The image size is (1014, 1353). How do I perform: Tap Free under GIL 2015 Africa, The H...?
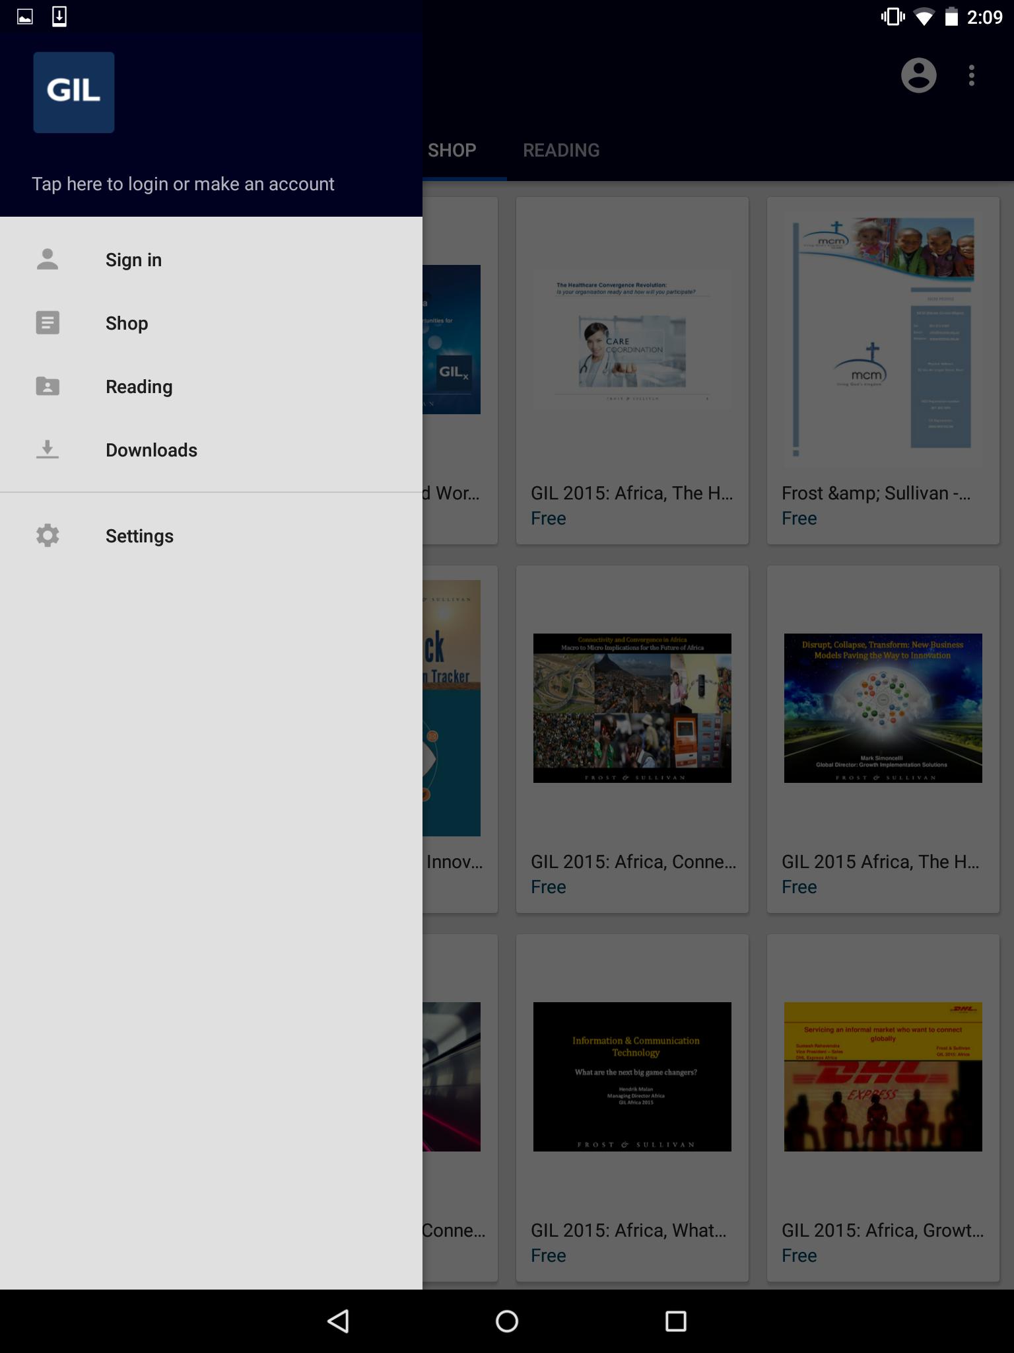pyautogui.click(x=799, y=887)
